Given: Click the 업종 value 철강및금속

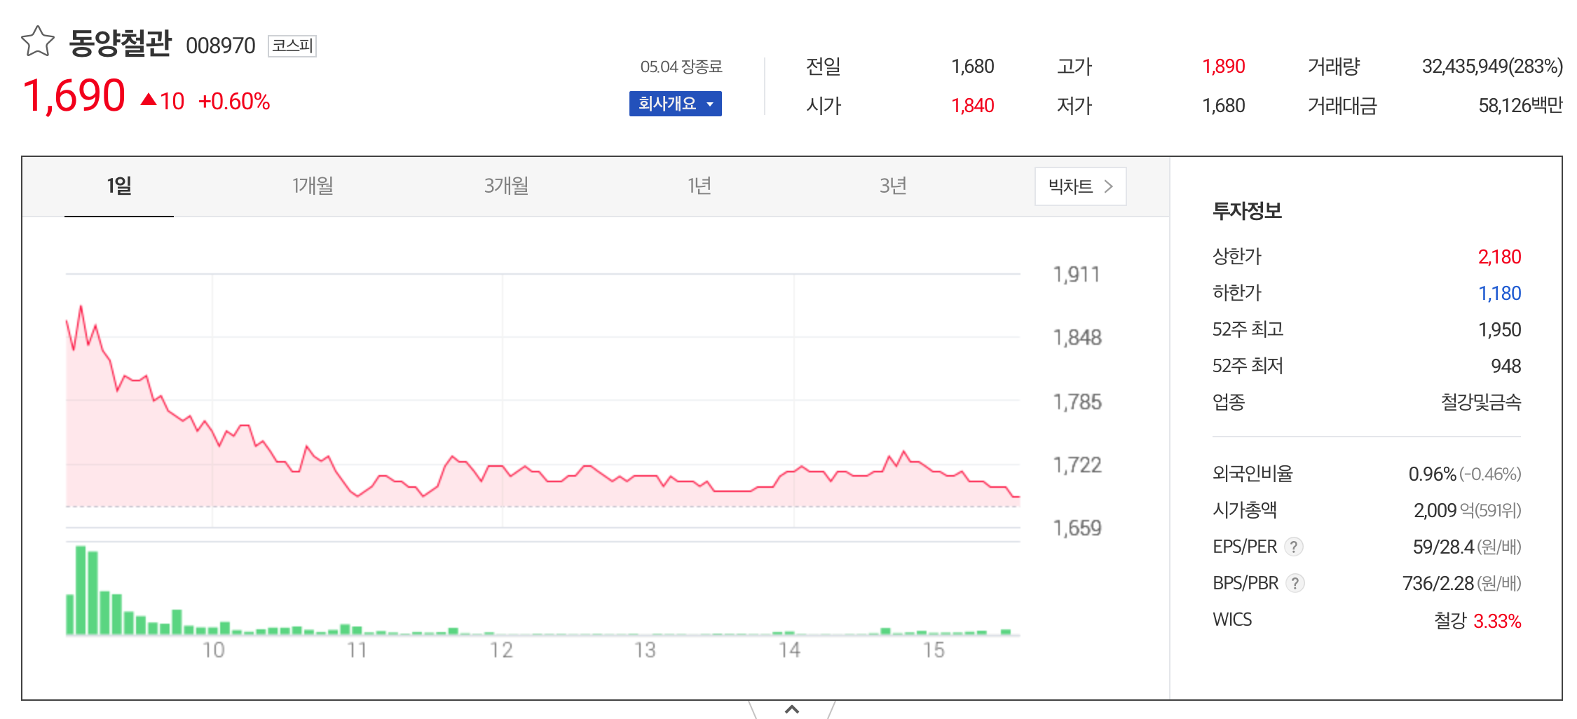Looking at the screenshot, I should click(x=1481, y=402).
